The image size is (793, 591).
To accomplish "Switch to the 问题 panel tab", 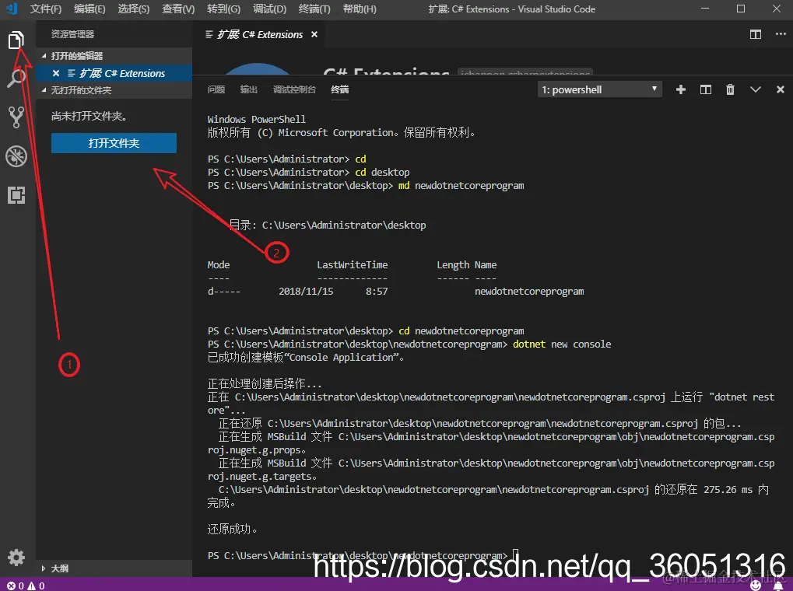I will pyautogui.click(x=216, y=89).
